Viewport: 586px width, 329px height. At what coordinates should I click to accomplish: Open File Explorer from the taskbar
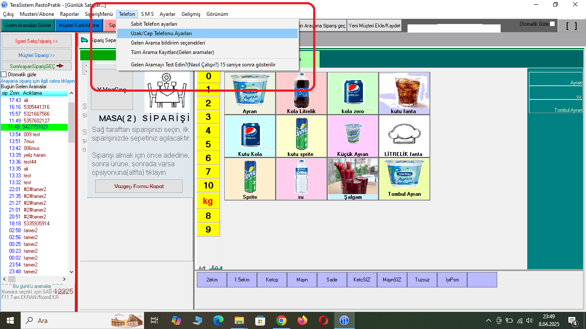(239, 320)
